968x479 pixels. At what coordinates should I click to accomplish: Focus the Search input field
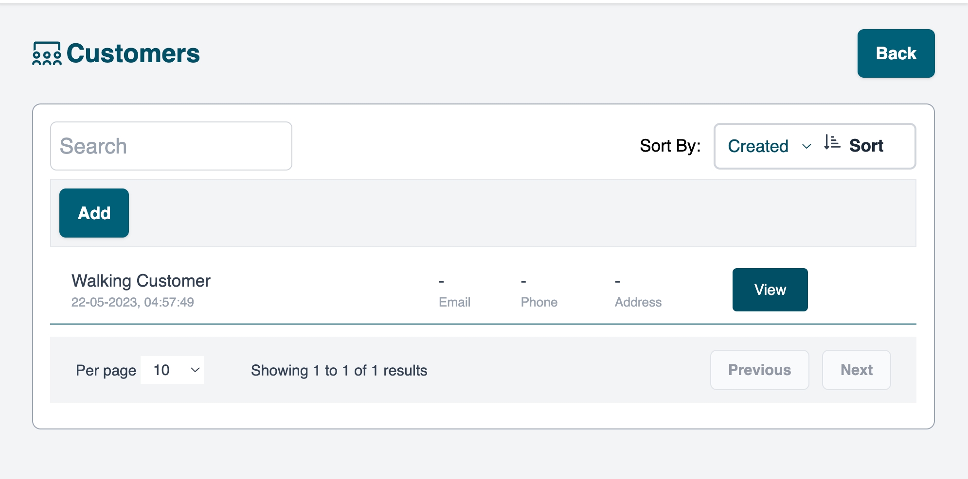(171, 146)
